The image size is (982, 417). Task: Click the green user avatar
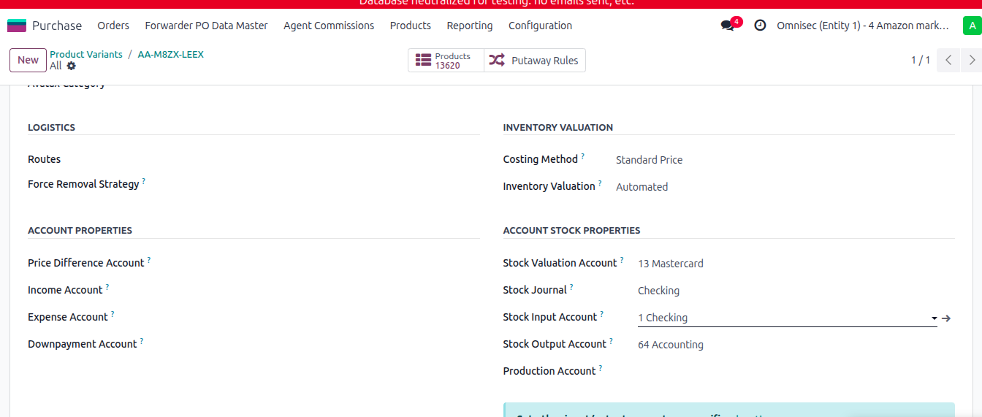tap(971, 26)
